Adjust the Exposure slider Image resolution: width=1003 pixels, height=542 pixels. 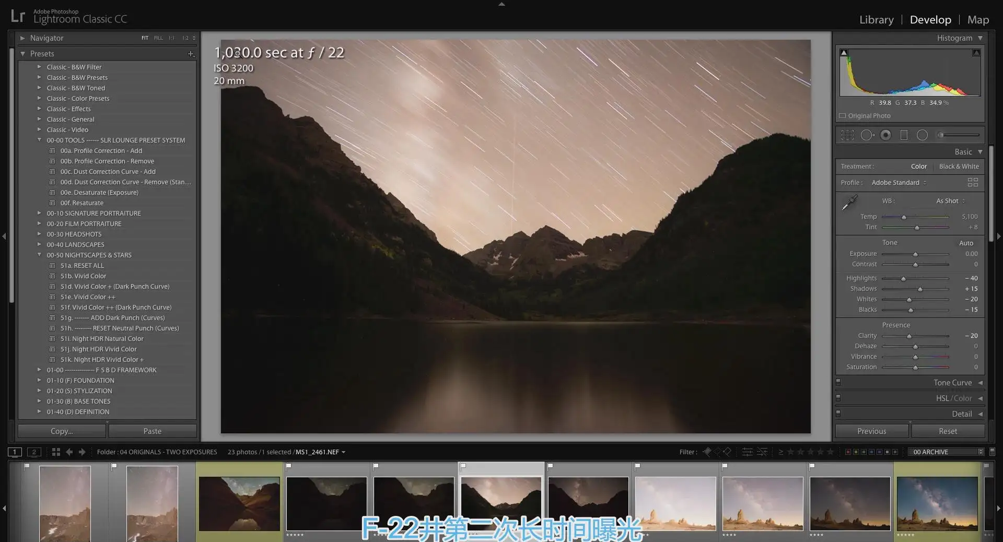(915, 254)
